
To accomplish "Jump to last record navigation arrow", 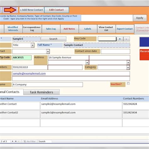I will 16,141.
